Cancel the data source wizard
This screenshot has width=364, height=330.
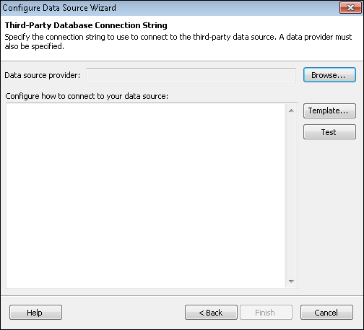point(326,313)
